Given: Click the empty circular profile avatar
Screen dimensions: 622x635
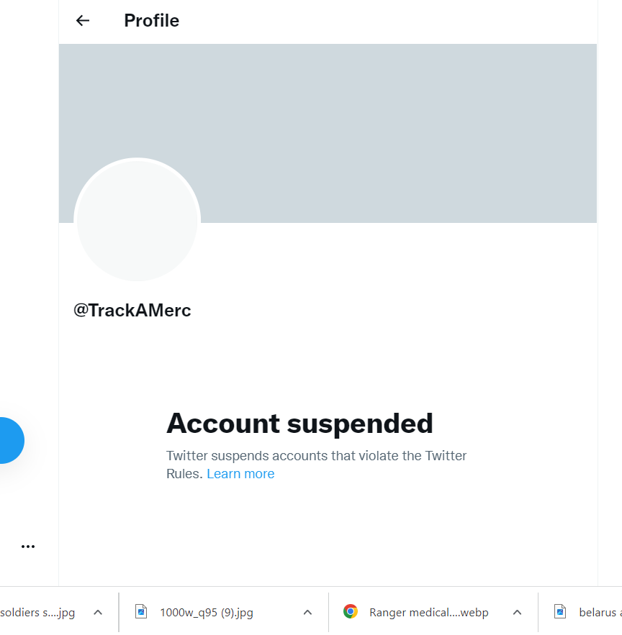Looking at the screenshot, I should pos(137,220).
